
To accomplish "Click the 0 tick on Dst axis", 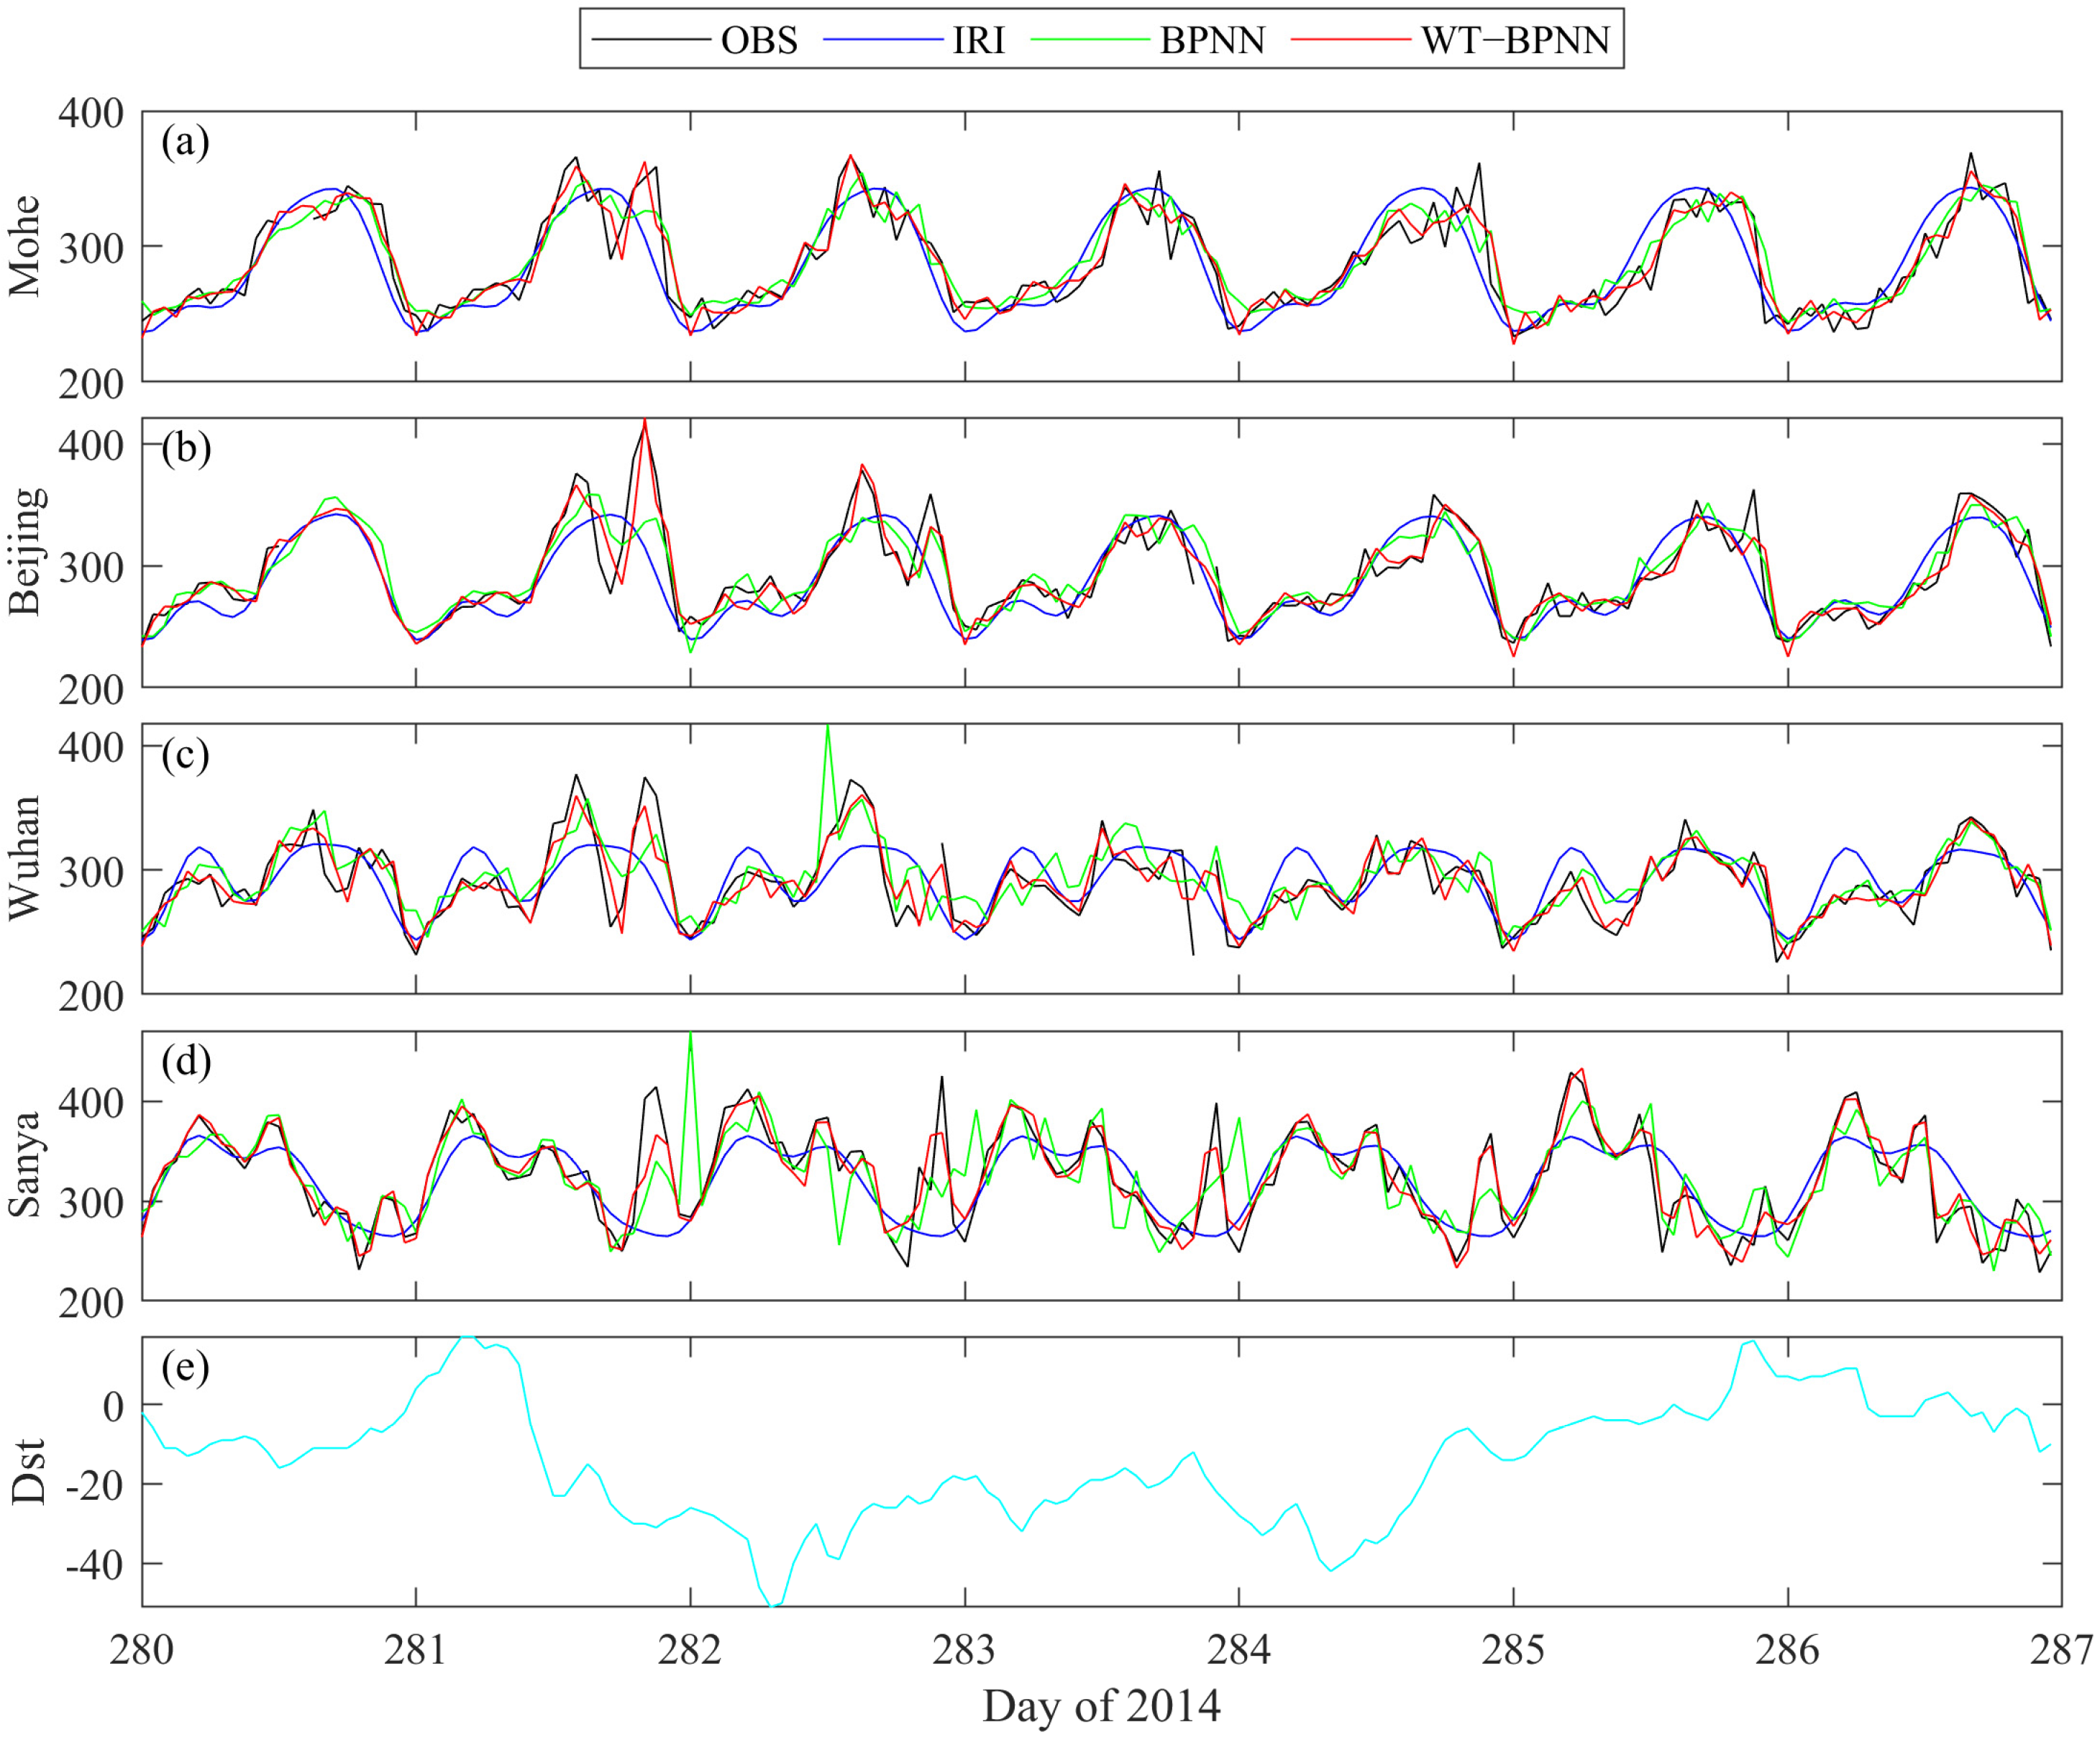I will pyautogui.click(x=114, y=1407).
